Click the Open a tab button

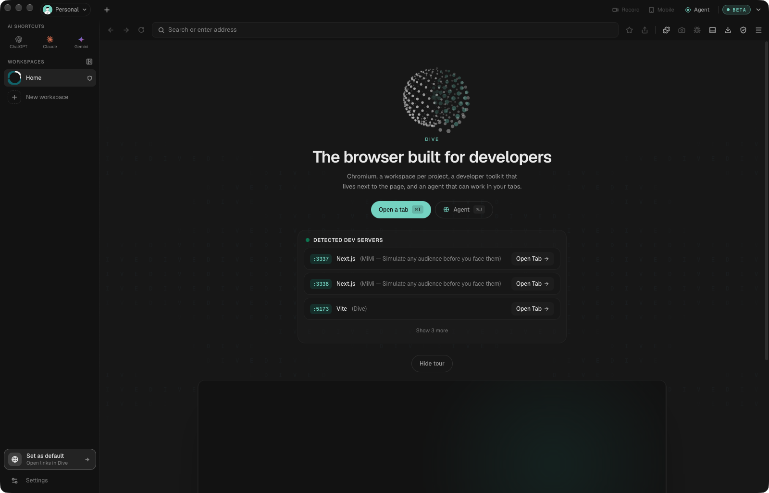tap(401, 210)
